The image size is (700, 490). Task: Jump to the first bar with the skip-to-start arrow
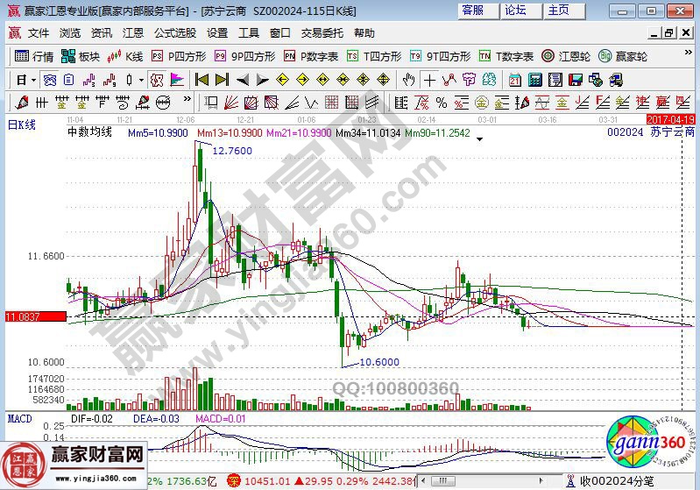(x=202, y=79)
